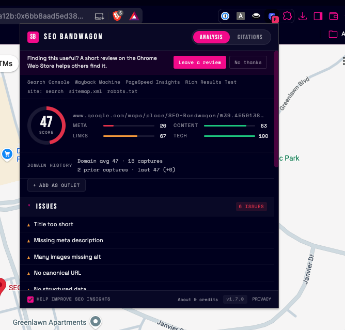Select the No canonical URL issue
This screenshot has height=330, width=345.
(x=147, y=273)
